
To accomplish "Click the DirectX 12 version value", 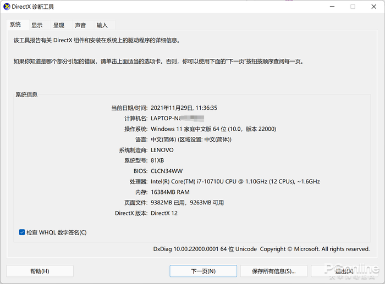I will tap(164, 213).
